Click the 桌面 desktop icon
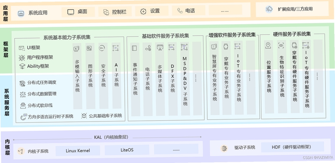335x163 pixels. pos(71,12)
